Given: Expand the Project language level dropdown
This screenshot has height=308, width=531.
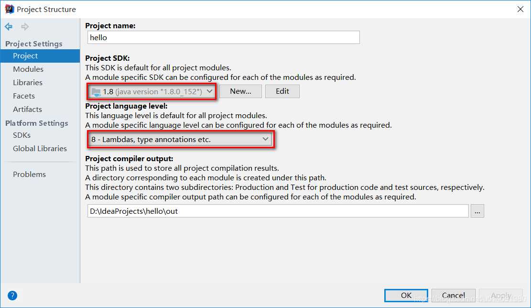Looking at the screenshot, I should (x=180, y=140).
